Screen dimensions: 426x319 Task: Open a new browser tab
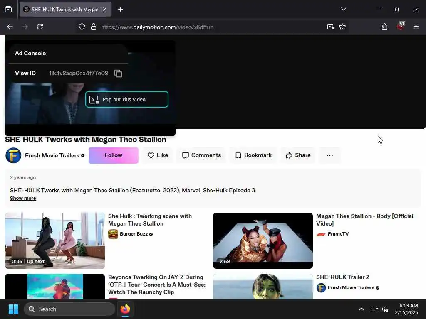coord(120,10)
